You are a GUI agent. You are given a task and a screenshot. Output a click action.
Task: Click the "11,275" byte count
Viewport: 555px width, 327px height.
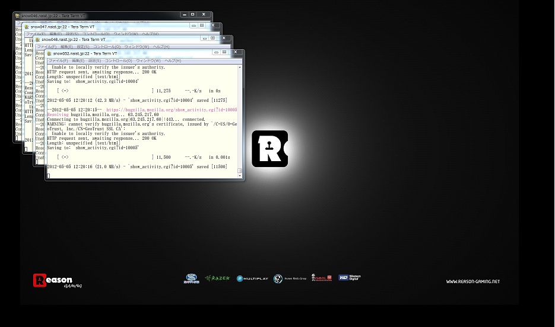[163, 91]
